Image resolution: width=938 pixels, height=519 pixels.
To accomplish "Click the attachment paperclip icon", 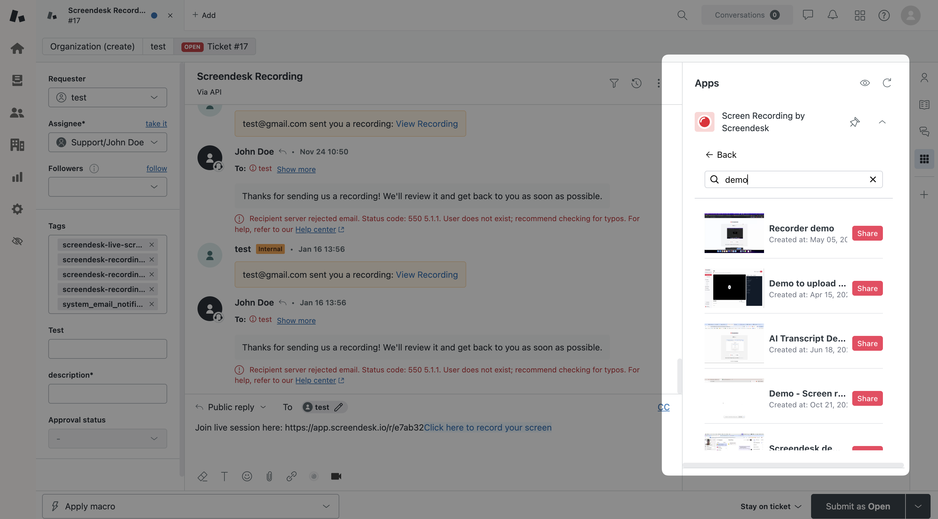I will (x=269, y=476).
